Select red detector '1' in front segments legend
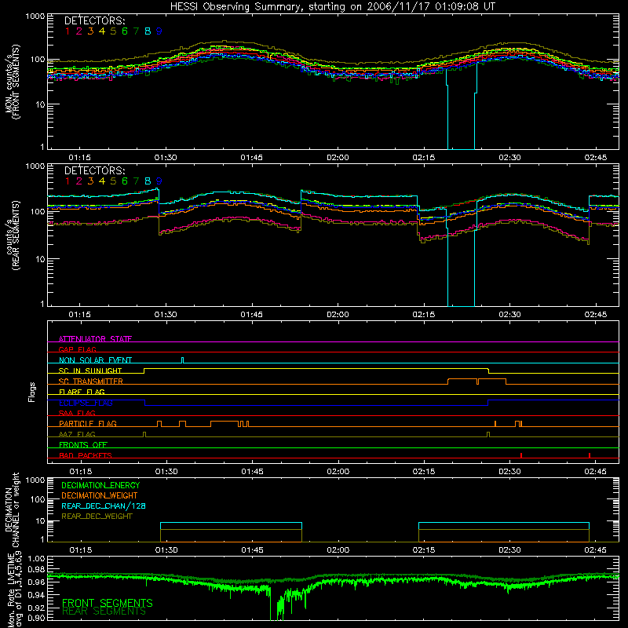 pos(68,31)
